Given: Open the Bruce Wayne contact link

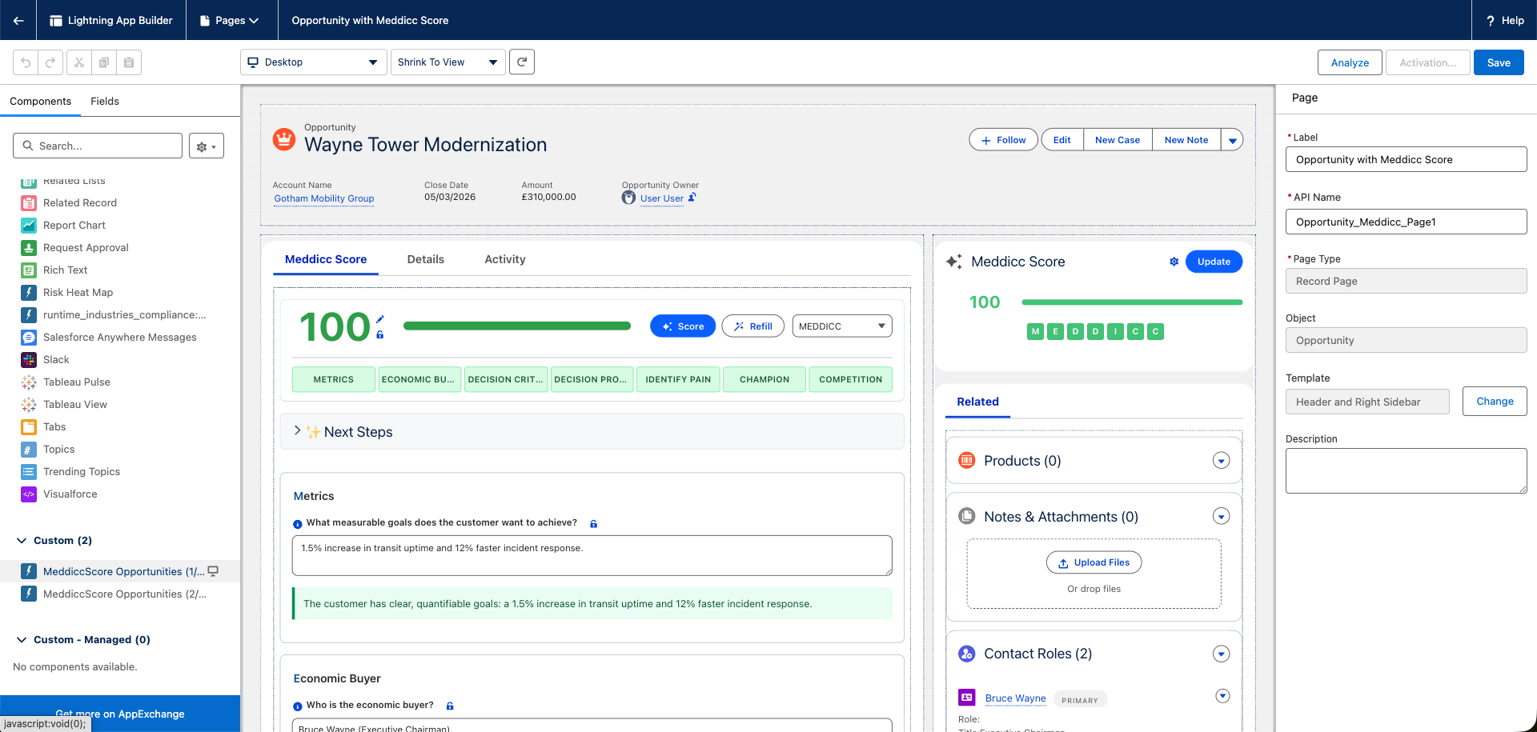Looking at the screenshot, I should (x=1015, y=698).
